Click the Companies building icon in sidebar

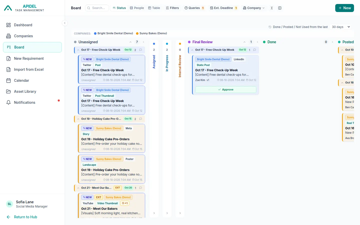click(8, 36)
